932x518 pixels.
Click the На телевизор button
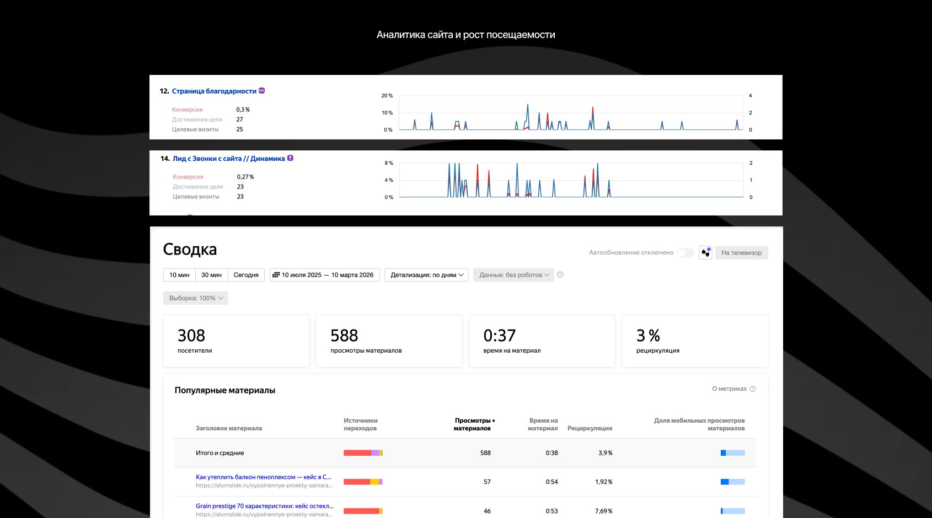(742, 253)
